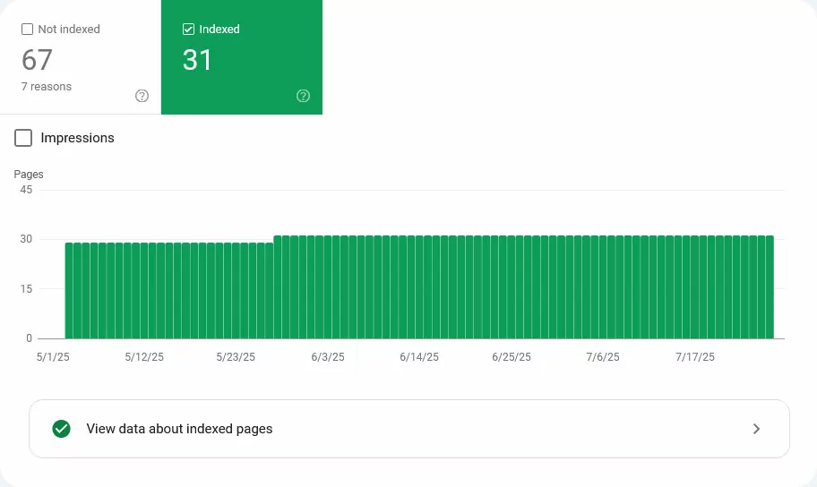Click the 30 y-axis value

pyautogui.click(x=26, y=239)
